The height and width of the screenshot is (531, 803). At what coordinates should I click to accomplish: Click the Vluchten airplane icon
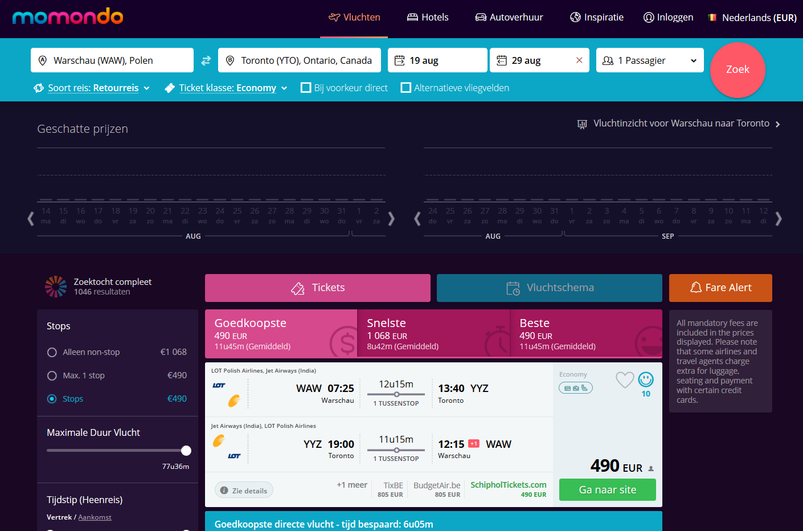334,17
